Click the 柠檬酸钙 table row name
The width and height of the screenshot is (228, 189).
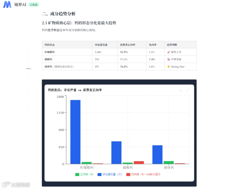pyautogui.click(x=50, y=52)
